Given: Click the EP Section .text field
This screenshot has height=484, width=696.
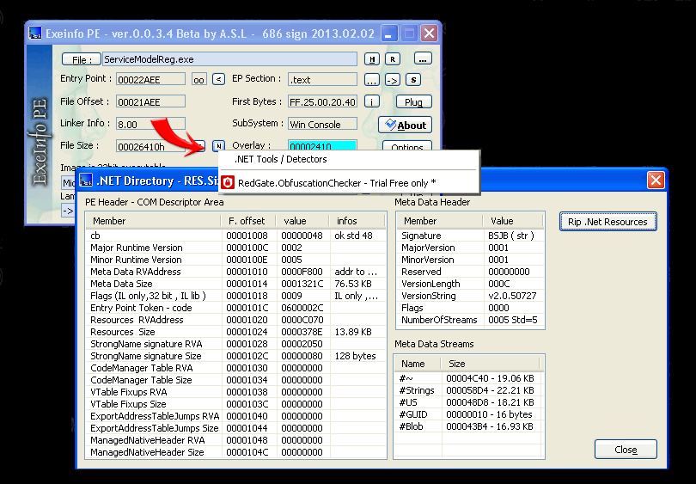Looking at the screenshot, I should click(323, 79).
